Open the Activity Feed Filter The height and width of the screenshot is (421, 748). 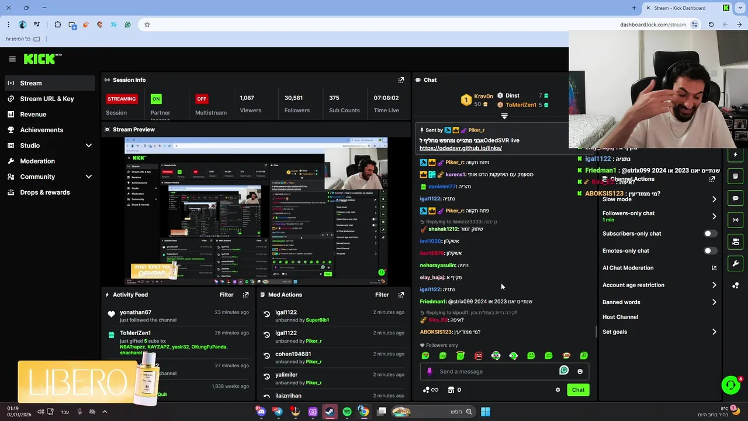[x=226, y=295]
